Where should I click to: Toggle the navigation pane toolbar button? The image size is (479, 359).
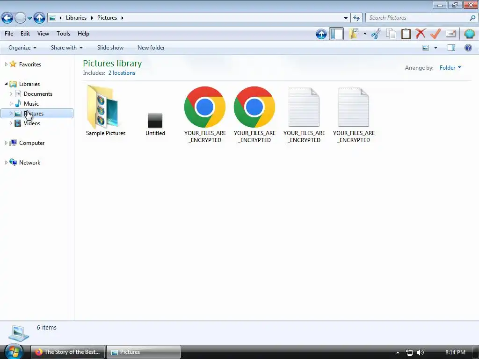click(336, 34)
